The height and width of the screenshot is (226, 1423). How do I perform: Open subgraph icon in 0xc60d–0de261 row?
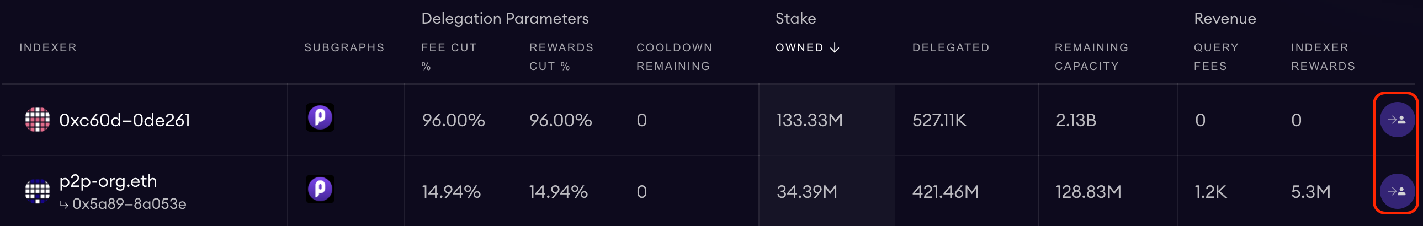pos(320,117)
